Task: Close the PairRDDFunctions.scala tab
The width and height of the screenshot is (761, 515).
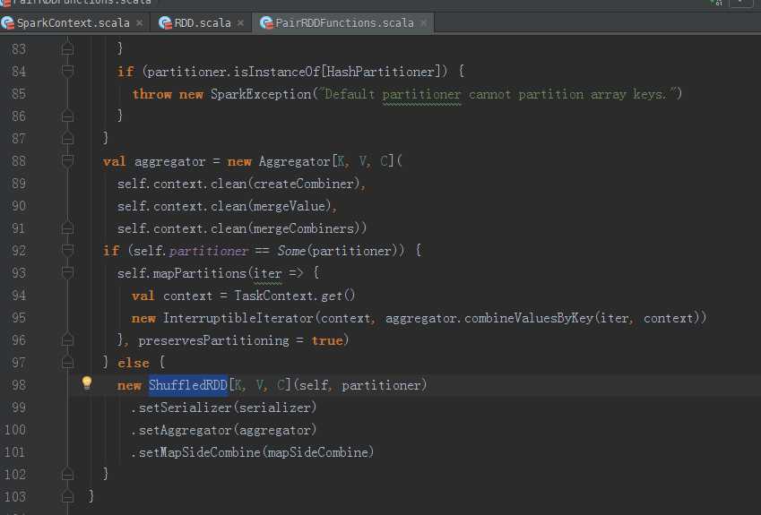Action: pos(424,22)
